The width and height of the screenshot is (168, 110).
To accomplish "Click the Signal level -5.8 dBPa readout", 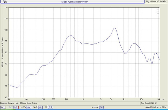I will pos(156,2).
